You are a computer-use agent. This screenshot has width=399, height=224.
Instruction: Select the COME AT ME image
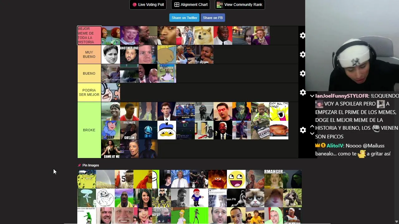[x=111, y=149]
